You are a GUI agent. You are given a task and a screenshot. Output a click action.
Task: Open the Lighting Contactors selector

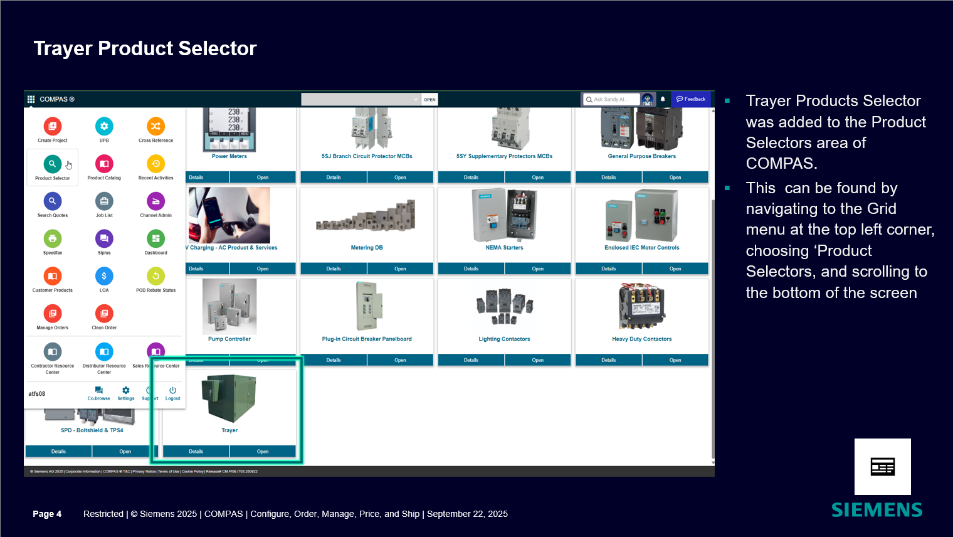click(x=538, y=360)
